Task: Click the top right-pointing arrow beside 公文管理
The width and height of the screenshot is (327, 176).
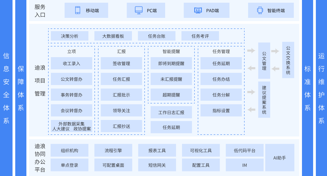Action: [x=251, y=51]
